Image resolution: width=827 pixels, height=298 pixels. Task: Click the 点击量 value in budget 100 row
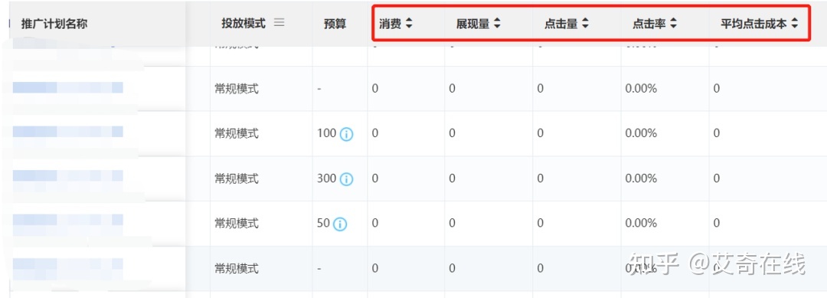pyautogui.click(x=540, y=134)
